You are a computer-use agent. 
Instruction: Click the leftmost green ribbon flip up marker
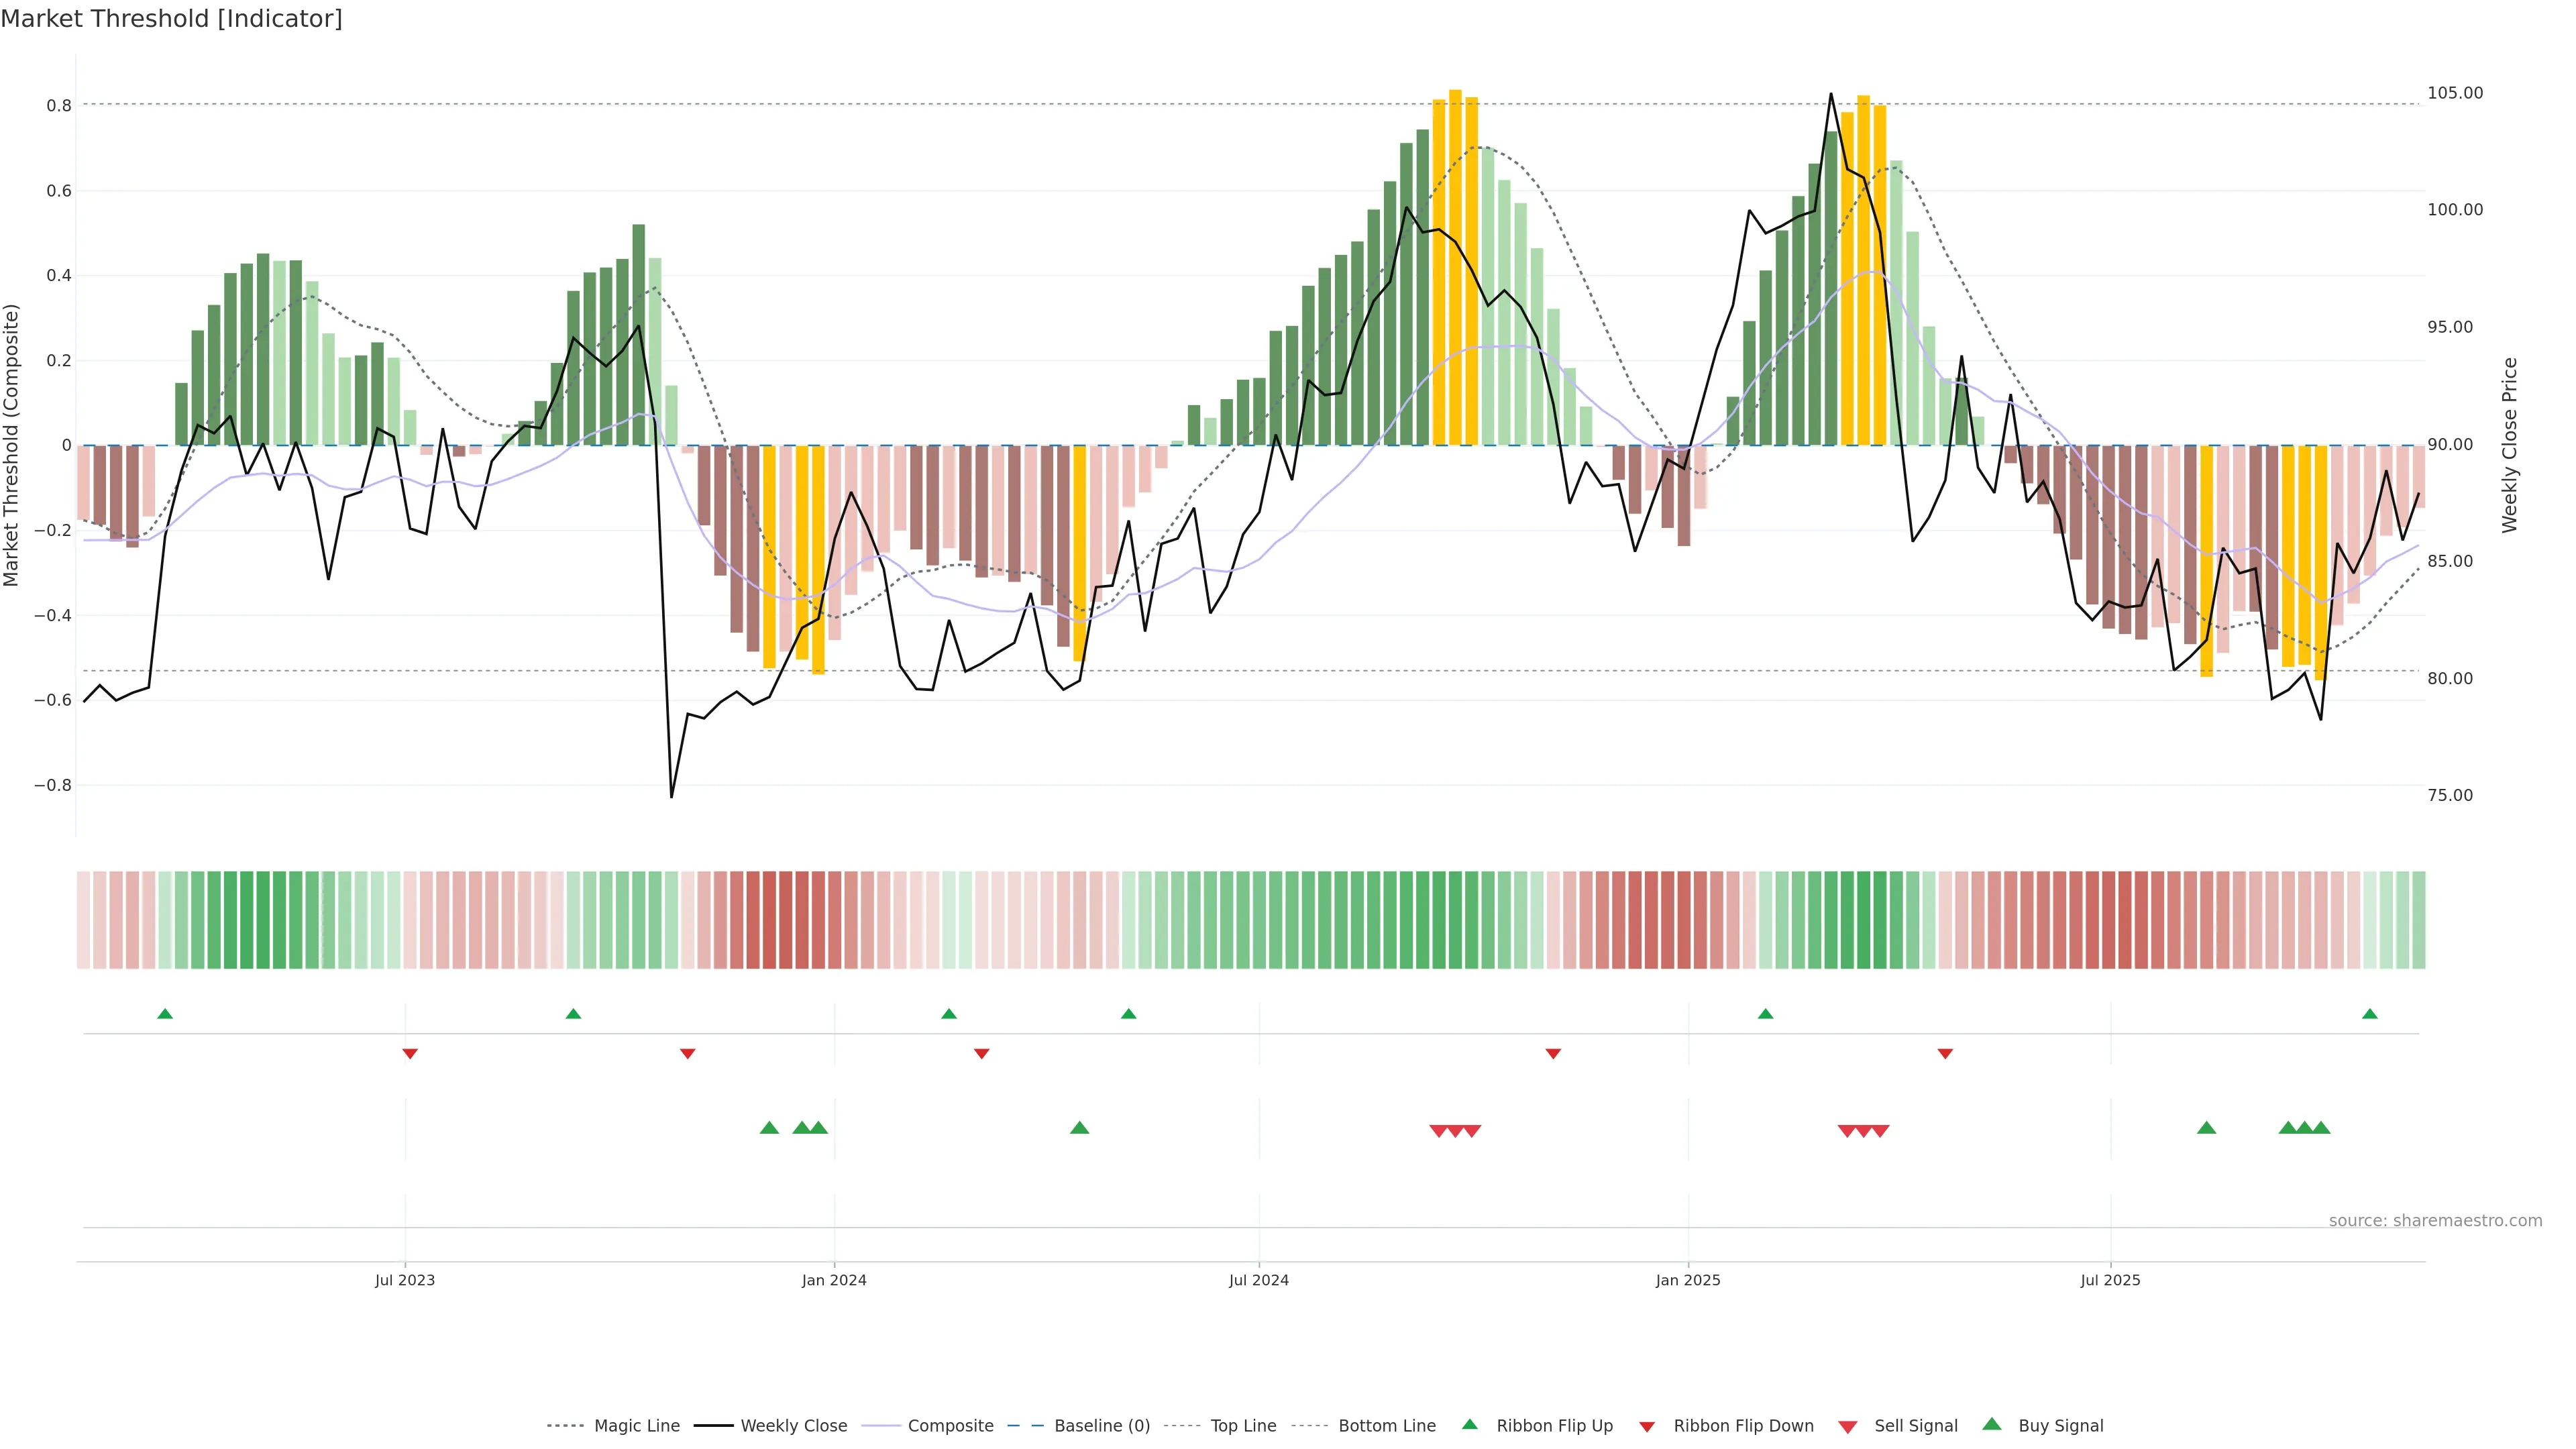(165, 1014)
